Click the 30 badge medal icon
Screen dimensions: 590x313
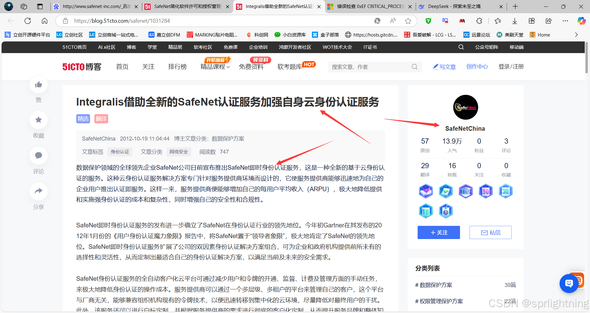505,191
